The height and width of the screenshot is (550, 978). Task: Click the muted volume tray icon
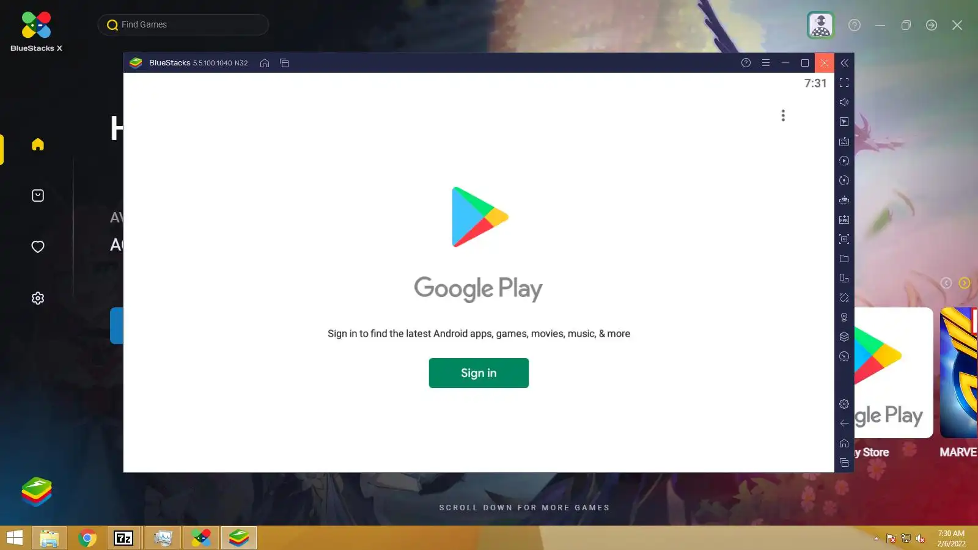point(921,538)
